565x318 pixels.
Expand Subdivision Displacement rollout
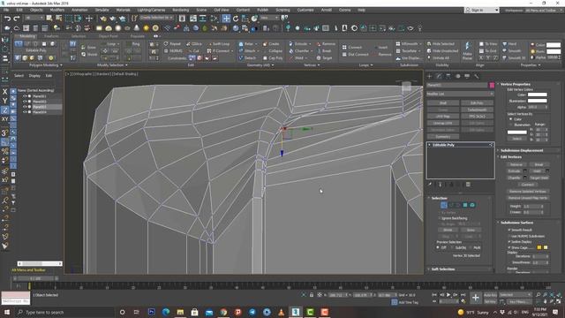[x=521, y=150]
